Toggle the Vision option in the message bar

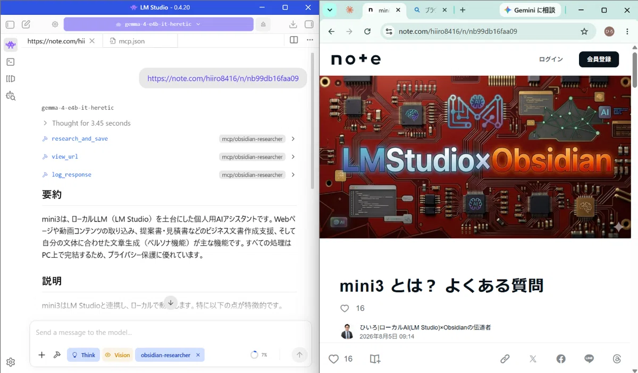(117, 355)
